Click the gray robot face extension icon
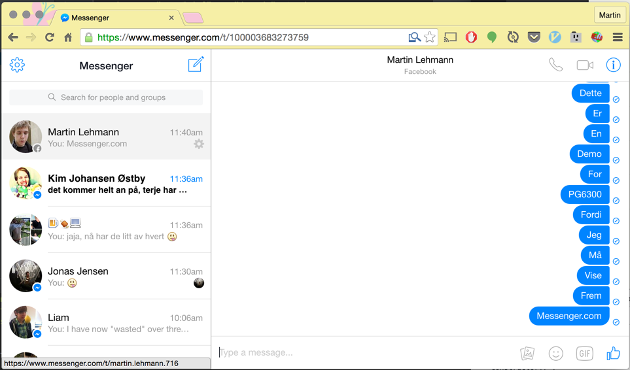Screen dimensions: 630x370 pyautogui.click(x=576, y=37)
